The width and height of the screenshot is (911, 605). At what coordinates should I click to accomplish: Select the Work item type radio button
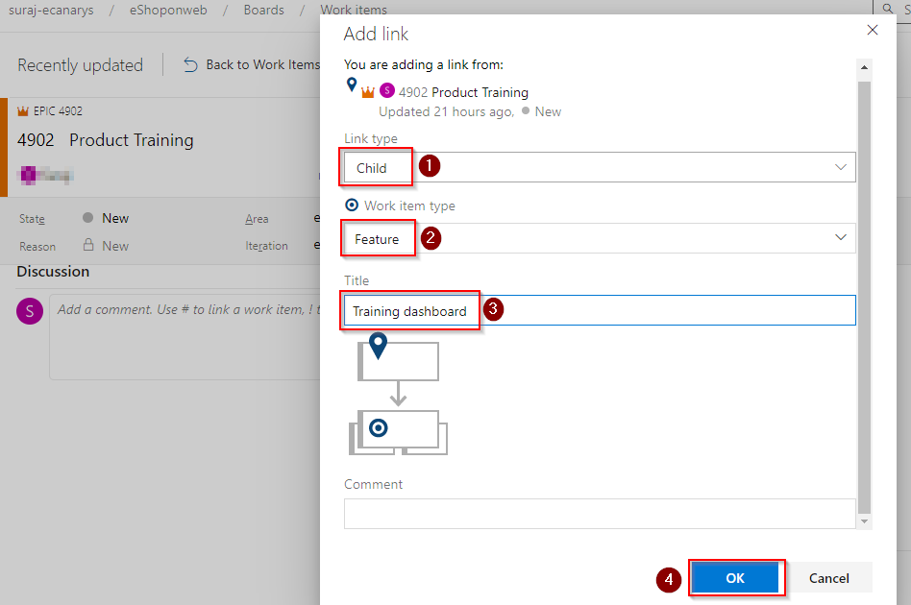pos(352,205)
